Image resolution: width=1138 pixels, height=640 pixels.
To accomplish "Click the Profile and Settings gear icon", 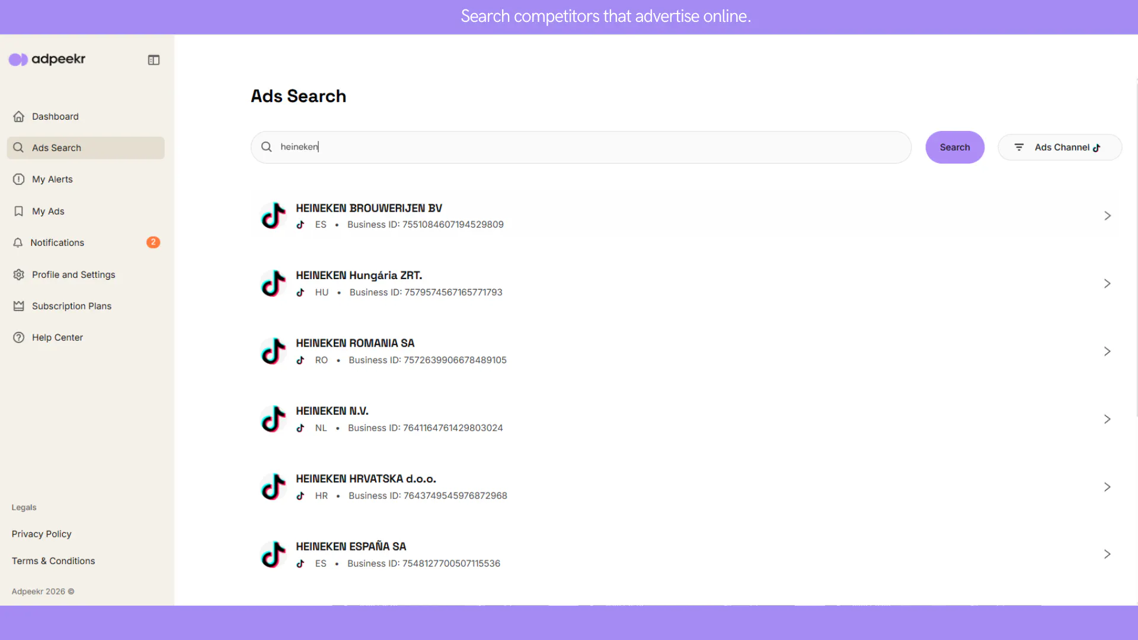I will point(19,275).
